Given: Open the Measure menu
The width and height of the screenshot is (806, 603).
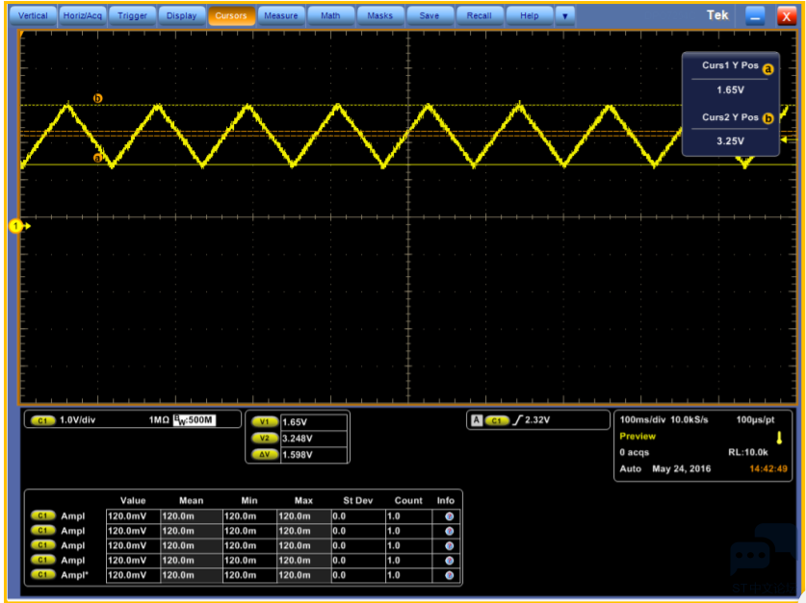Looking at the screenshot, I should coord(280,16).
